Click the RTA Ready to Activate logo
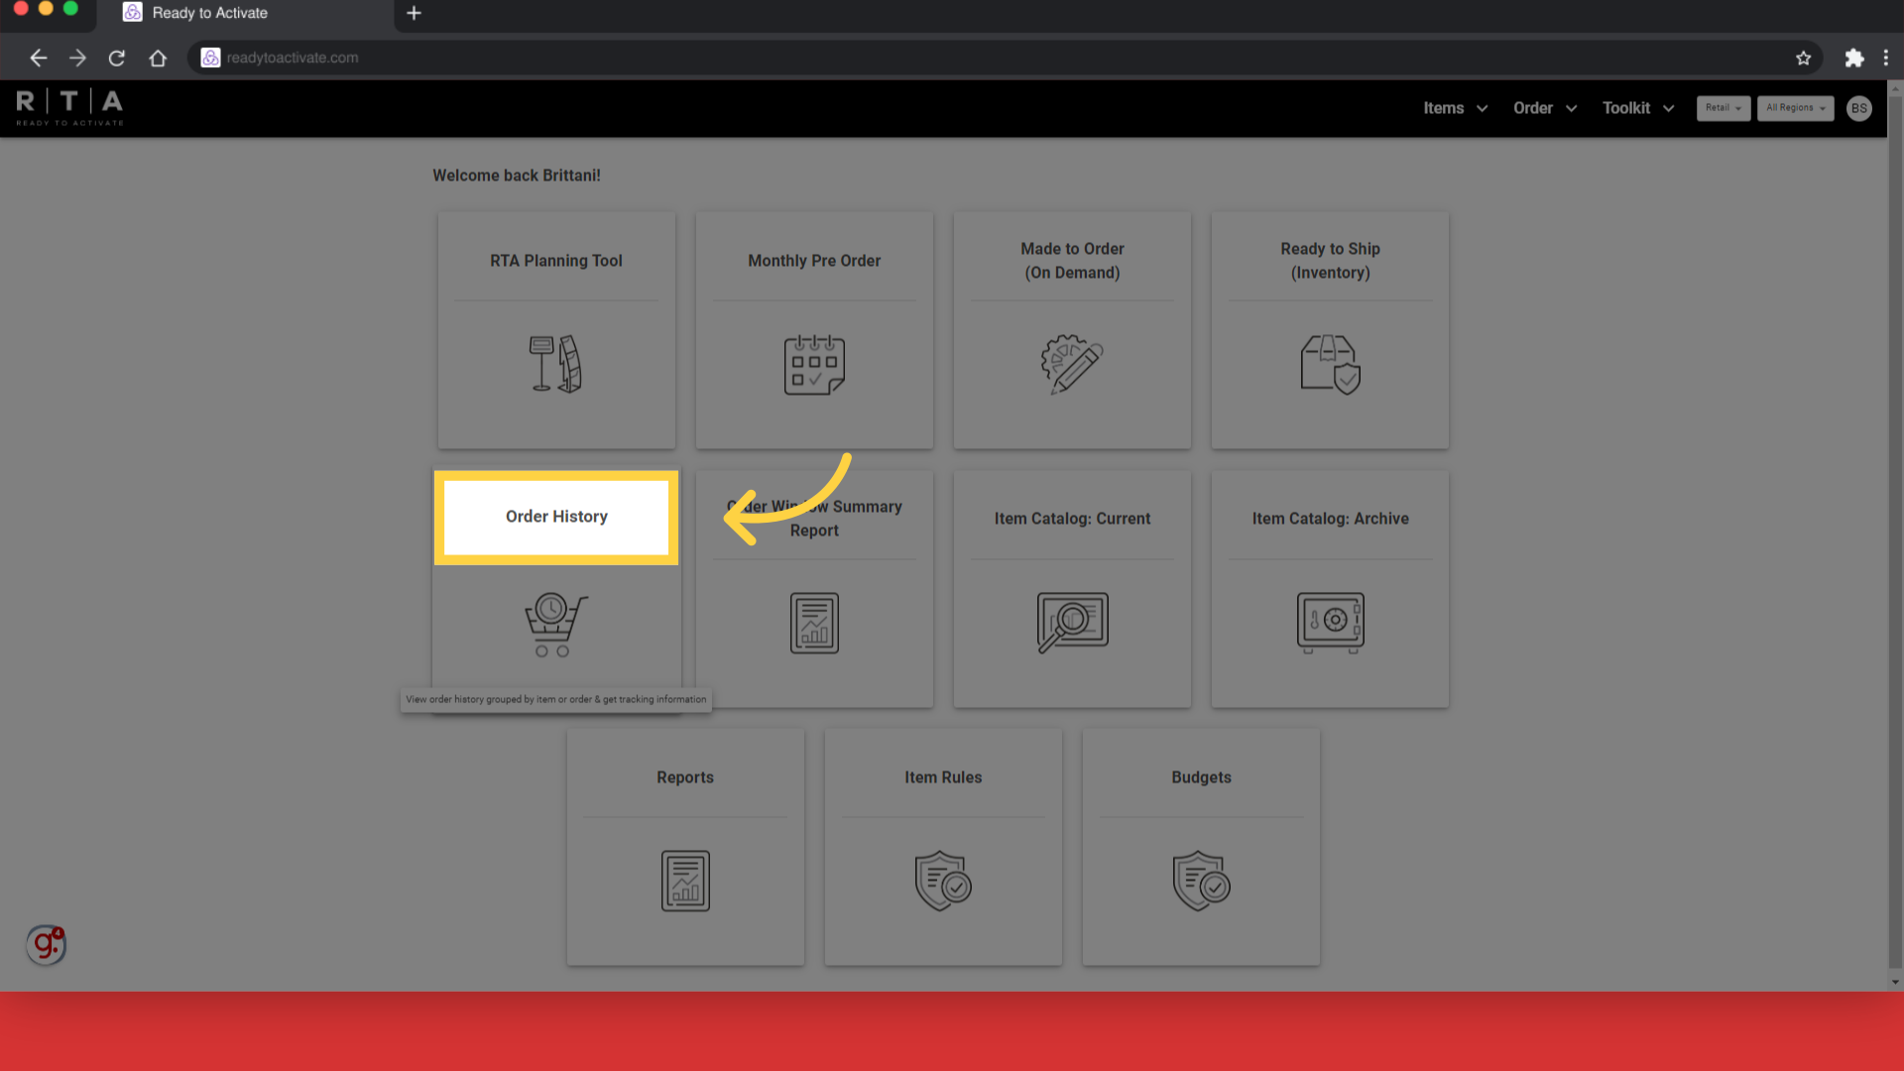Image resolution: width=1904 pixels, height=1071 pixels. click(x=69, y=107)
